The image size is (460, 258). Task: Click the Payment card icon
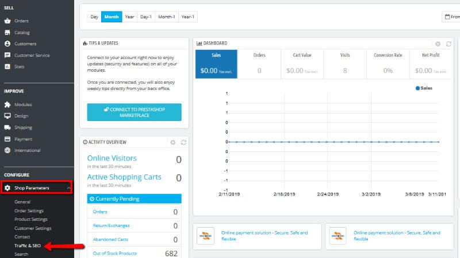(7, 139)
